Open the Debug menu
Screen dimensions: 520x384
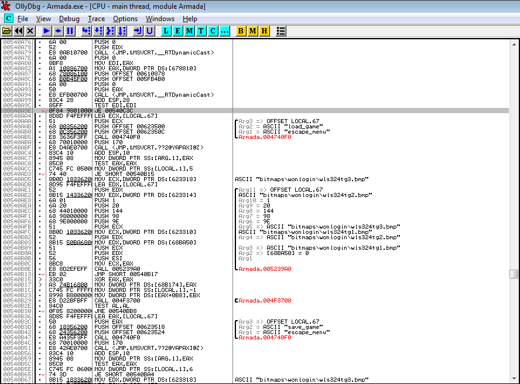click(69, 19)
